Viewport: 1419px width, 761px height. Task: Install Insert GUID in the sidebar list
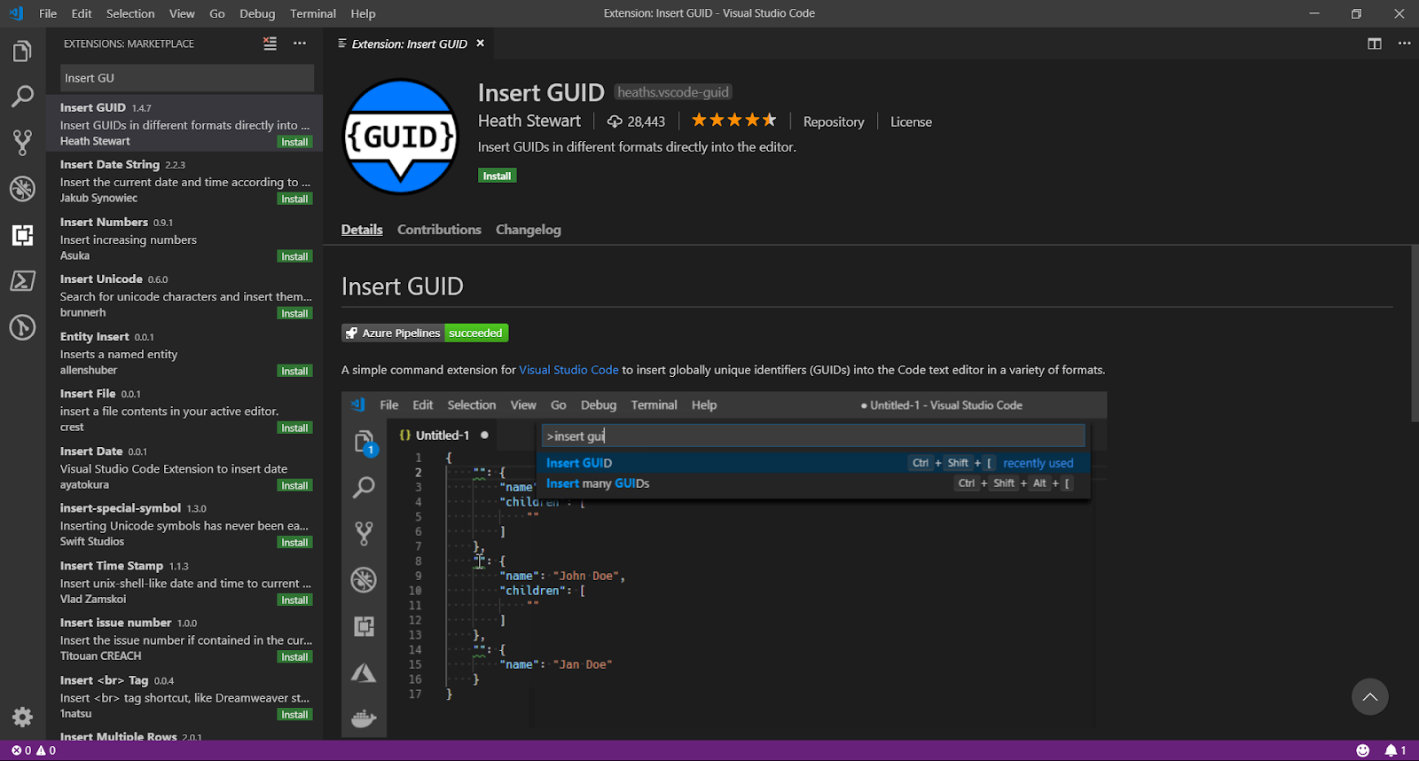pos(294,142)
